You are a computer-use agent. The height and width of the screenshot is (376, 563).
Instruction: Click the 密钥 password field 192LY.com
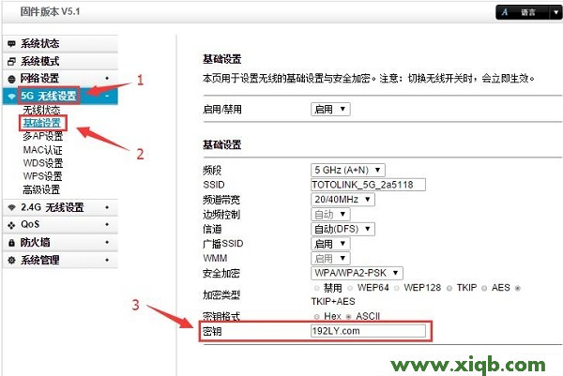click(x=368, y=331)
